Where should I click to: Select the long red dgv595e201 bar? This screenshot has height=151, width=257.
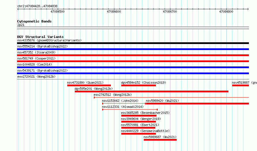click(x=152, y=91)
